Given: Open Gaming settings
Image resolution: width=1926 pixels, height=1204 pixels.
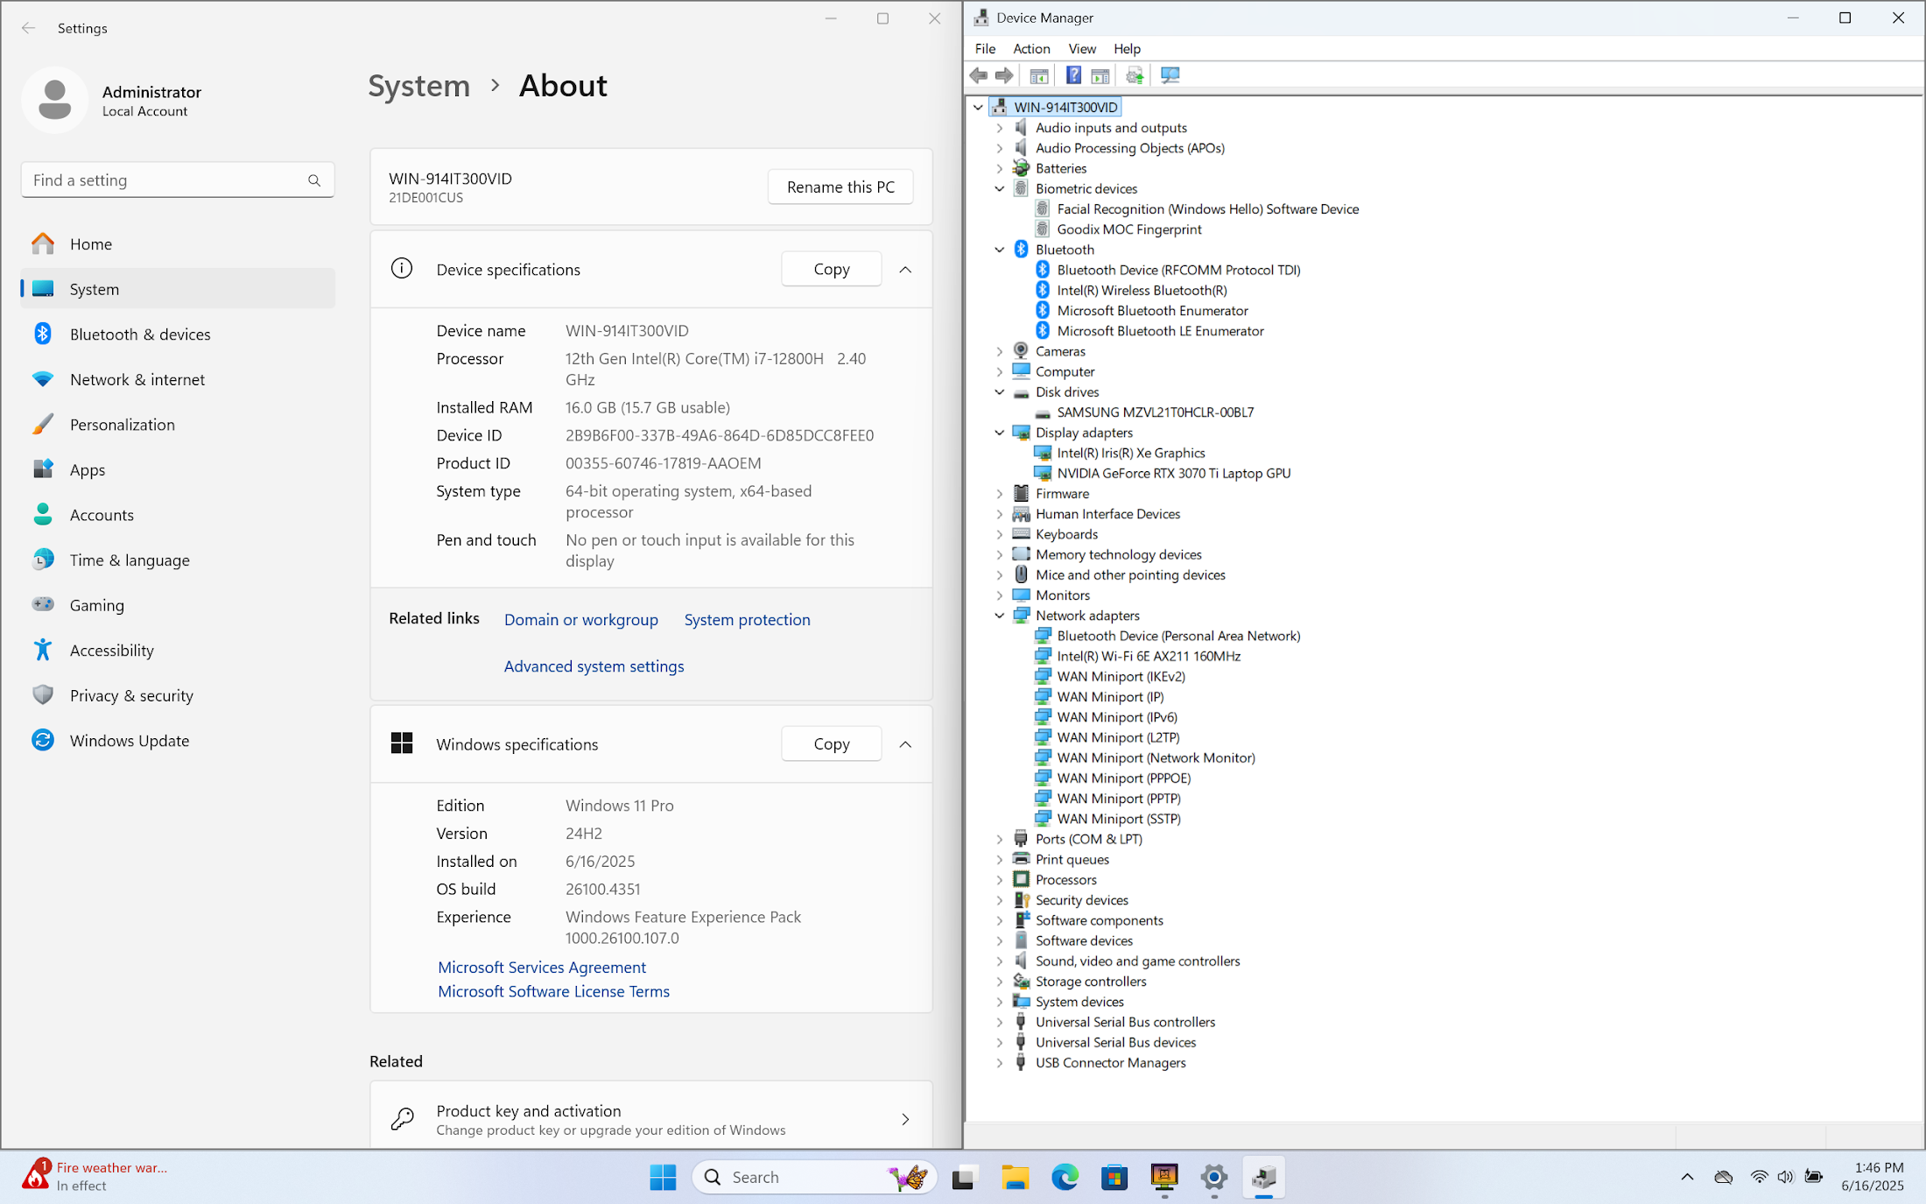Looking at the screenshot, I should tap(178, 605).
